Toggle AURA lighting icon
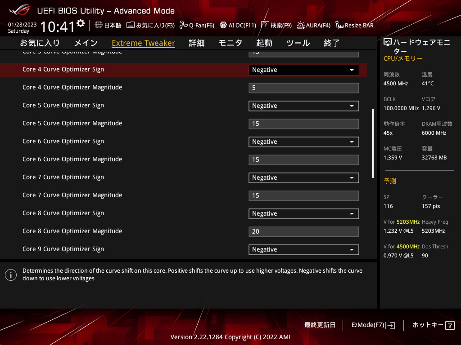 click(x=300, y=25)
